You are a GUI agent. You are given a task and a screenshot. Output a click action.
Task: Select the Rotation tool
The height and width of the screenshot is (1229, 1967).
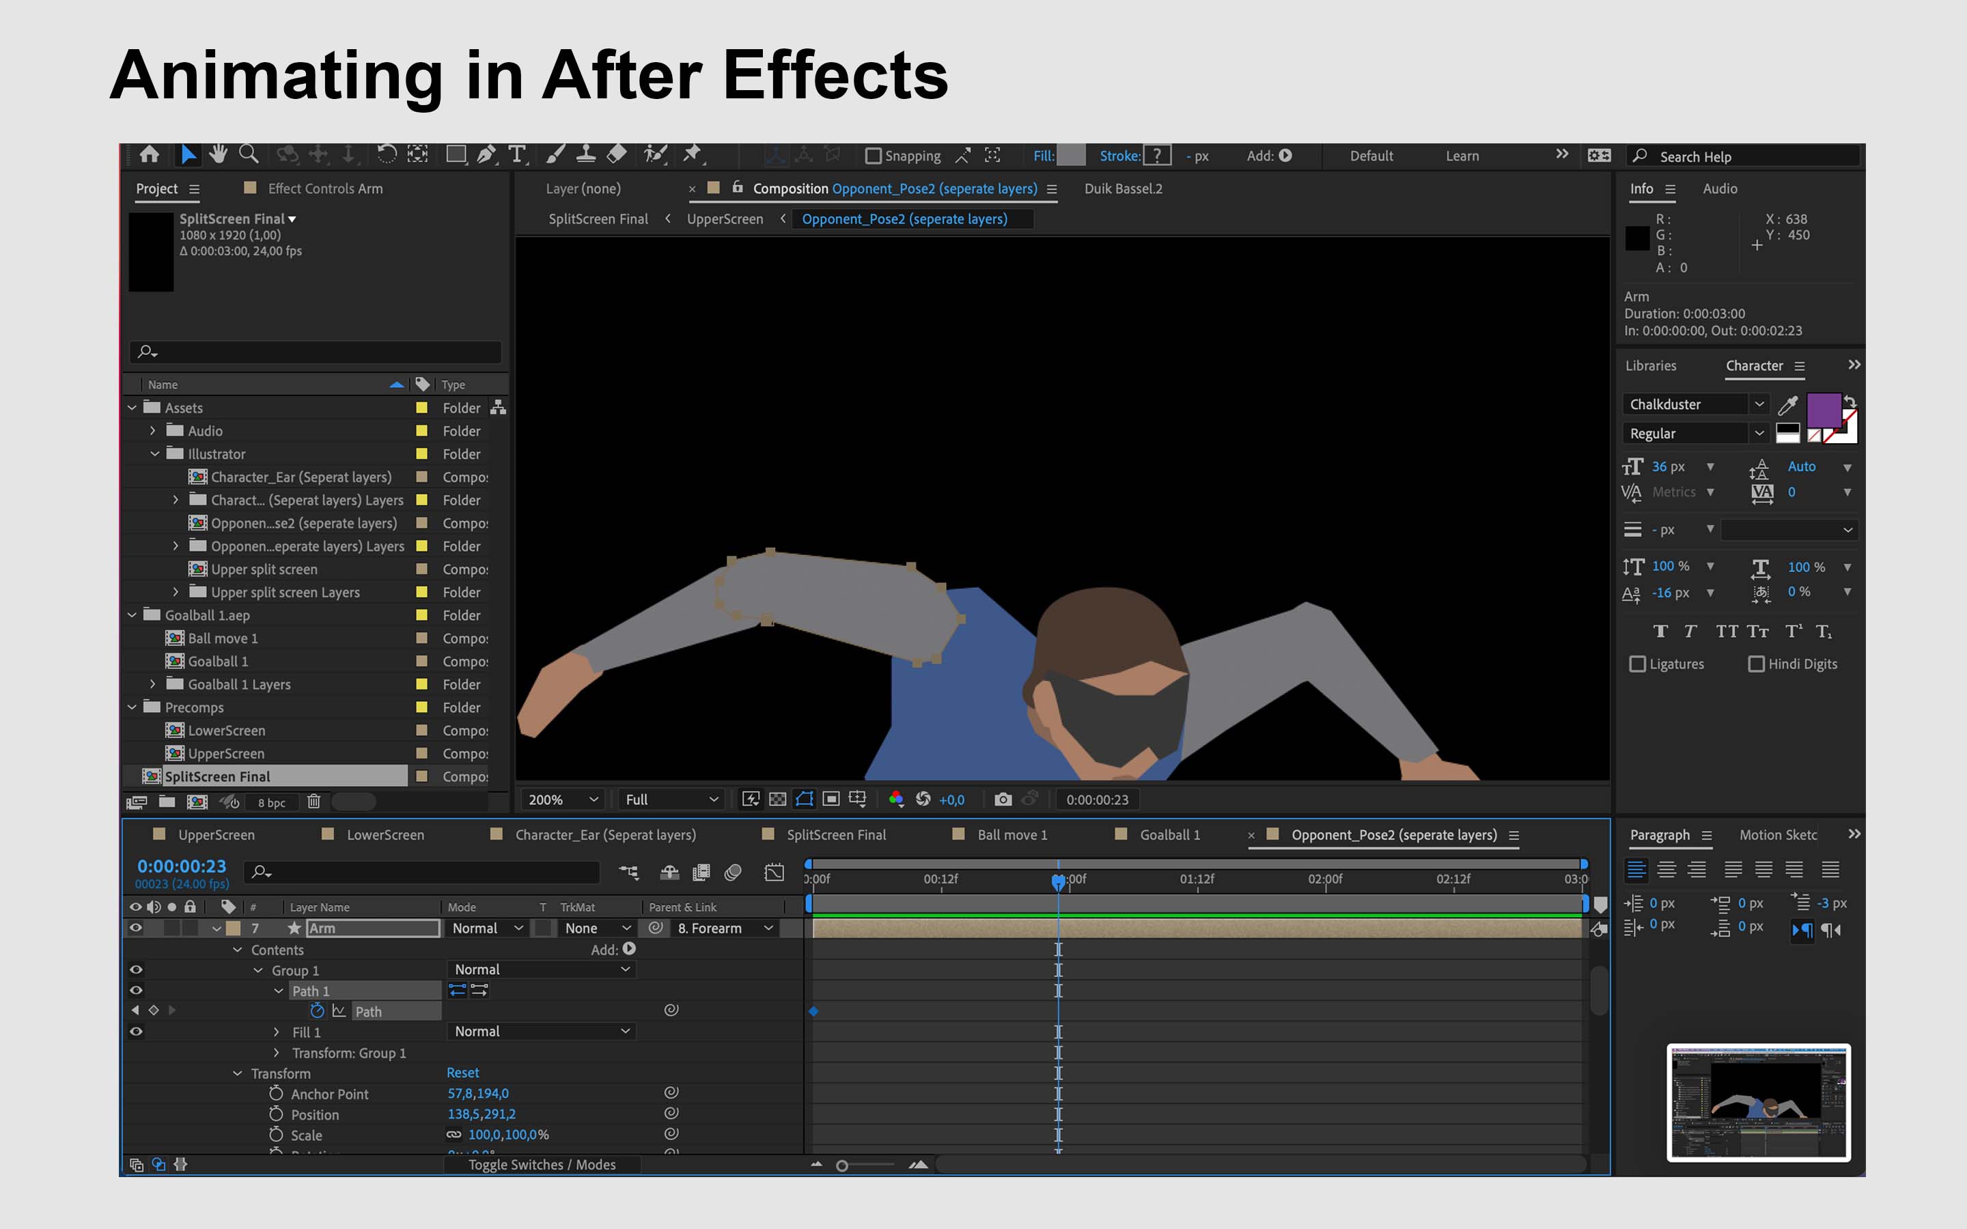pos(386,154)
